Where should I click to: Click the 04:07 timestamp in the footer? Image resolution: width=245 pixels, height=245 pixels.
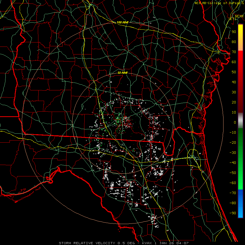[x=182, y=243]
